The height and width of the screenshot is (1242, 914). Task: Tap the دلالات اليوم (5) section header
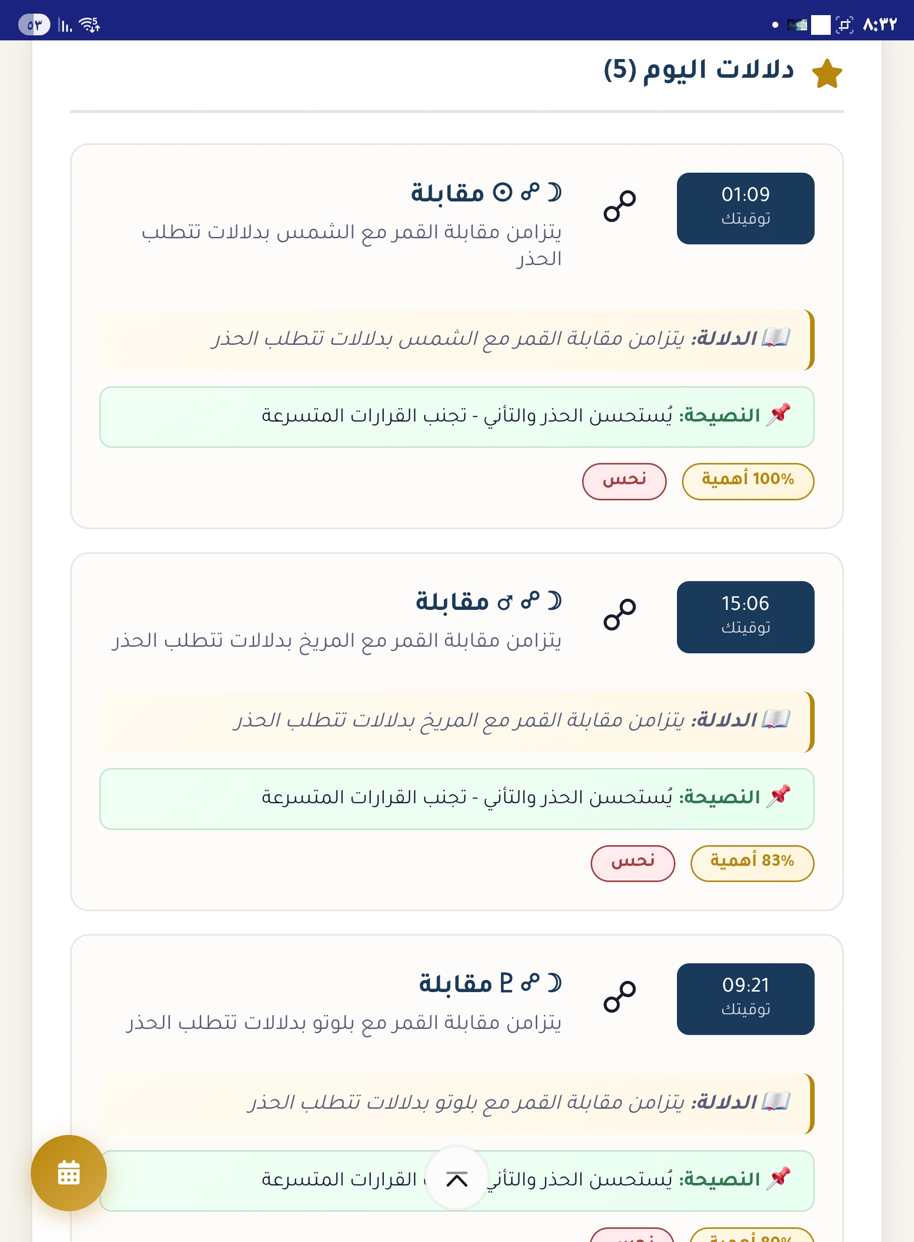tap(698, 70)
